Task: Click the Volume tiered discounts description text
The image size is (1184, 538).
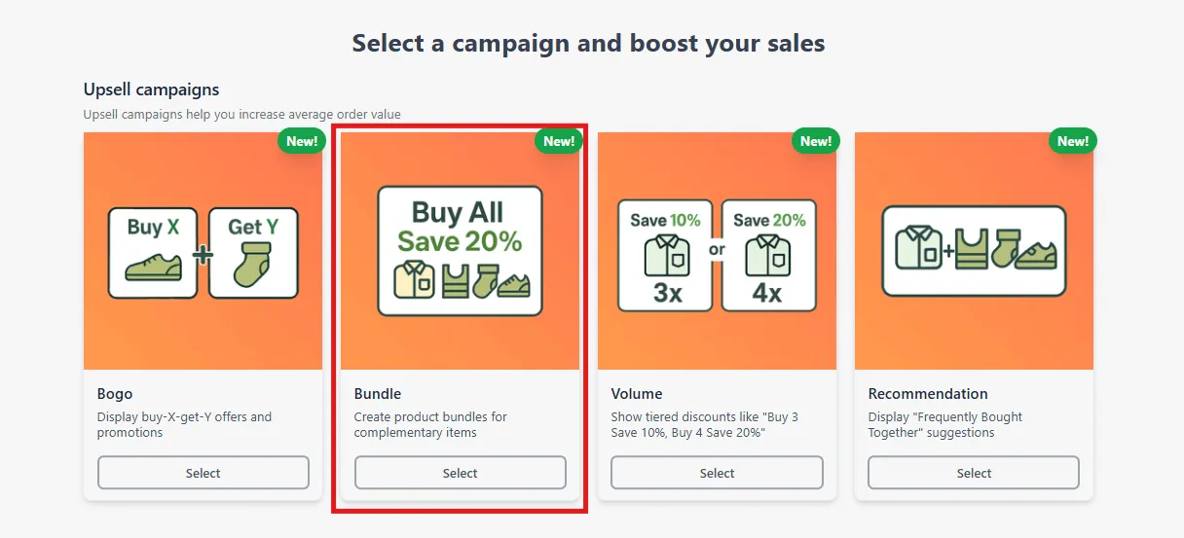Action: point(705,424)
